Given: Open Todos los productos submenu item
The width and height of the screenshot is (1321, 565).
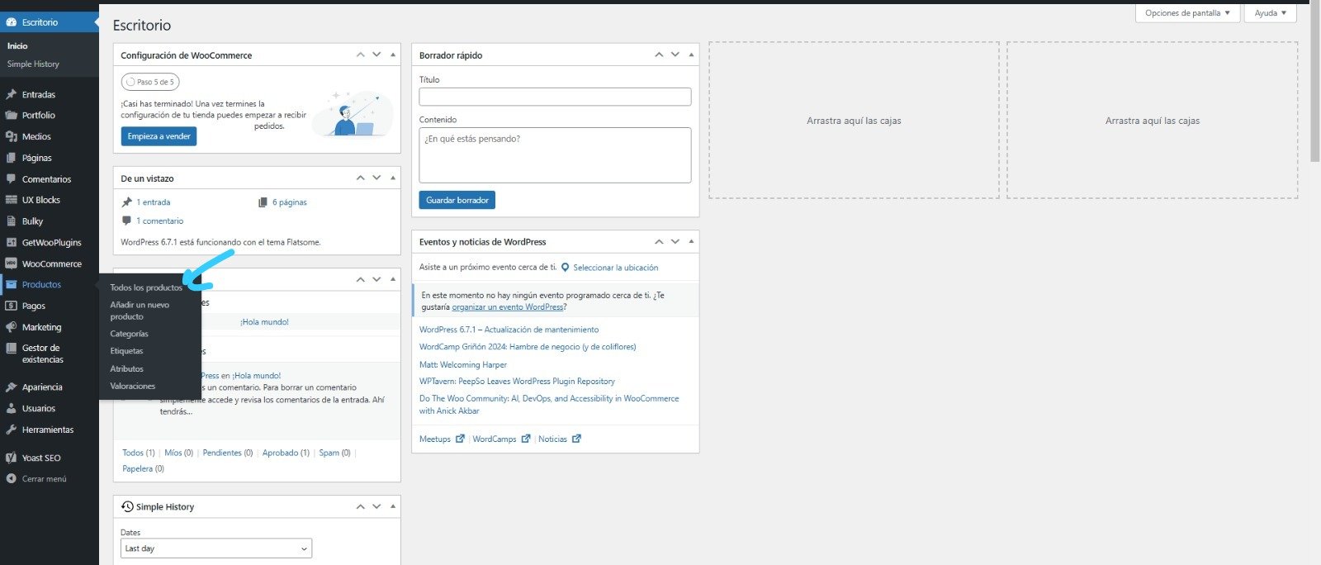Looking at the screenshot, I should pyautogui.click(x=146, y=287).
